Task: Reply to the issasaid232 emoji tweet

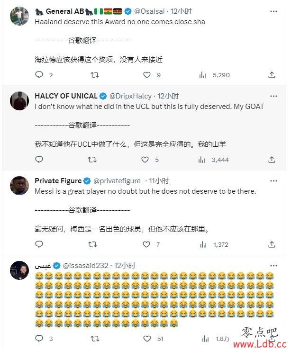Action: [39, 338]
